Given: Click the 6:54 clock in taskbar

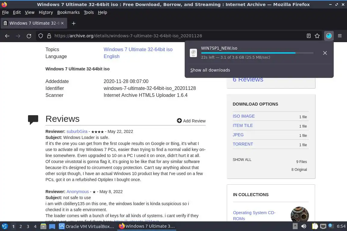Looking at the screenshot, I should coord(341,226).
